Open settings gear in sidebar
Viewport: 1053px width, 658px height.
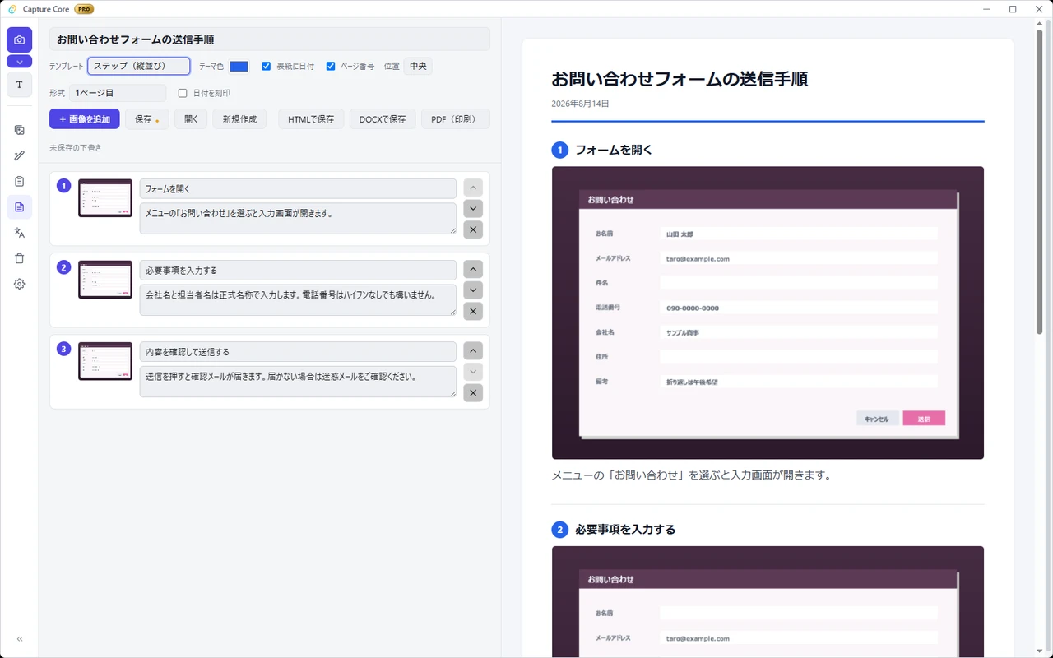click(19, 284)
